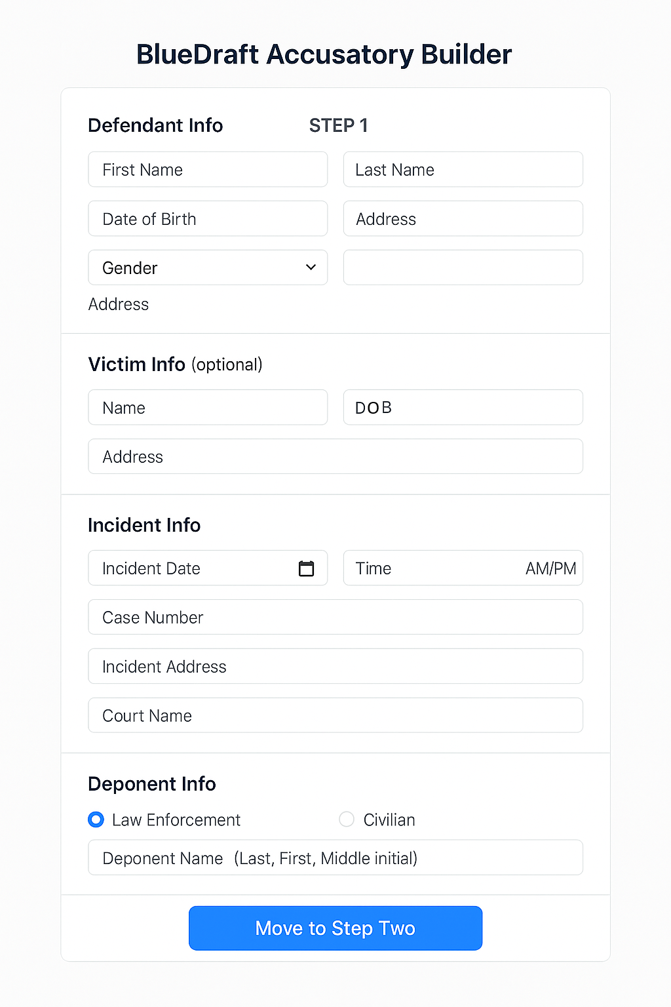Open the Incident Date calendar picker icon
The width and height of the screenshot is (671, 1007).
point(306,568)
